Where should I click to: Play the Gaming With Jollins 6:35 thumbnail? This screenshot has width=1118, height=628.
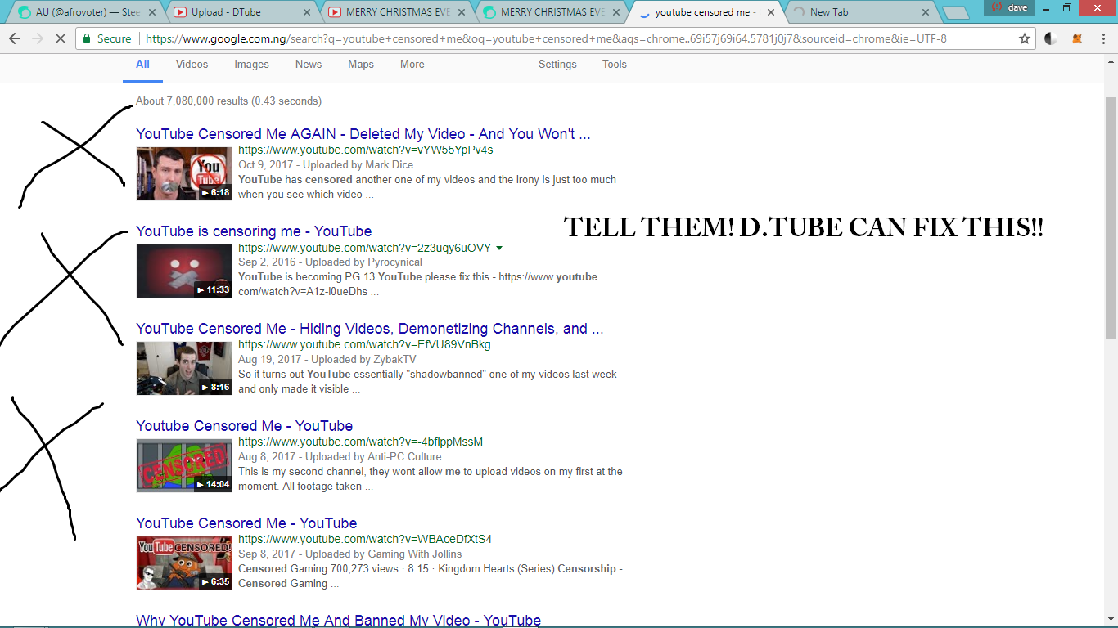(184, 563)
